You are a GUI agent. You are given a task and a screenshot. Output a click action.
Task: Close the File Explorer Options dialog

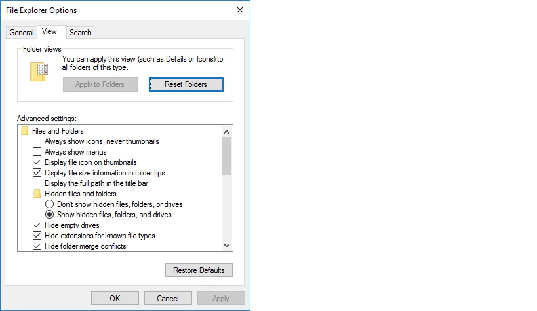[240, 10]
